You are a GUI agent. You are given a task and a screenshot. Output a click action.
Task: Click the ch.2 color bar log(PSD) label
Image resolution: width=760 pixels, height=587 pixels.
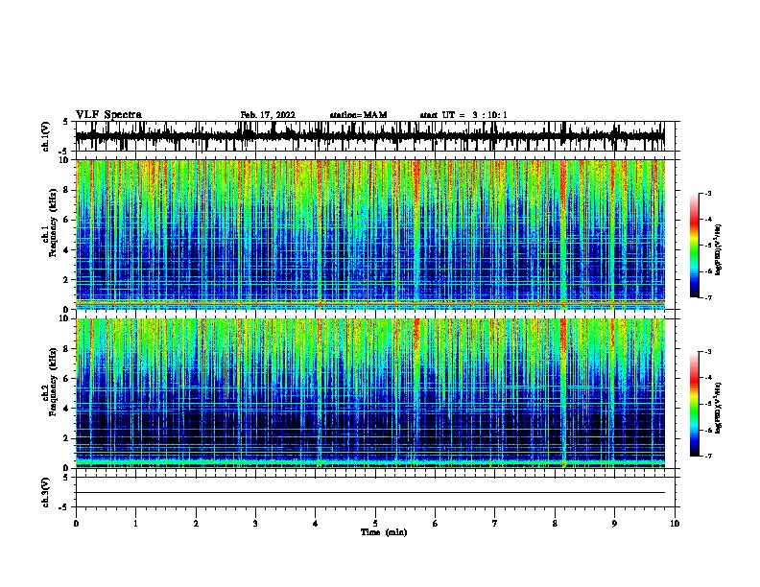tap(719, 408)
